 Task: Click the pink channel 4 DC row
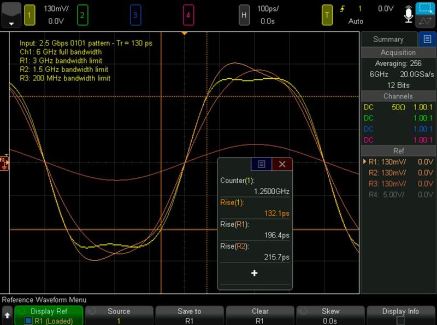[x=398, y=140]
